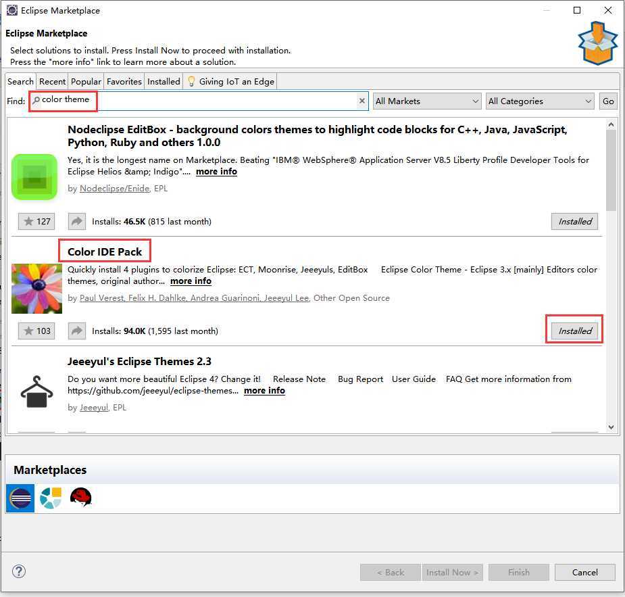625x597 pixels.
Task: Click the Nodeclipse EditBox green logo
Action: coord(34,176)
